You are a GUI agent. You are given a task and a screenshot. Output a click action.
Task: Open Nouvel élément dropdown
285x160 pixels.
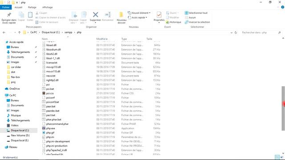coord(139,13)
